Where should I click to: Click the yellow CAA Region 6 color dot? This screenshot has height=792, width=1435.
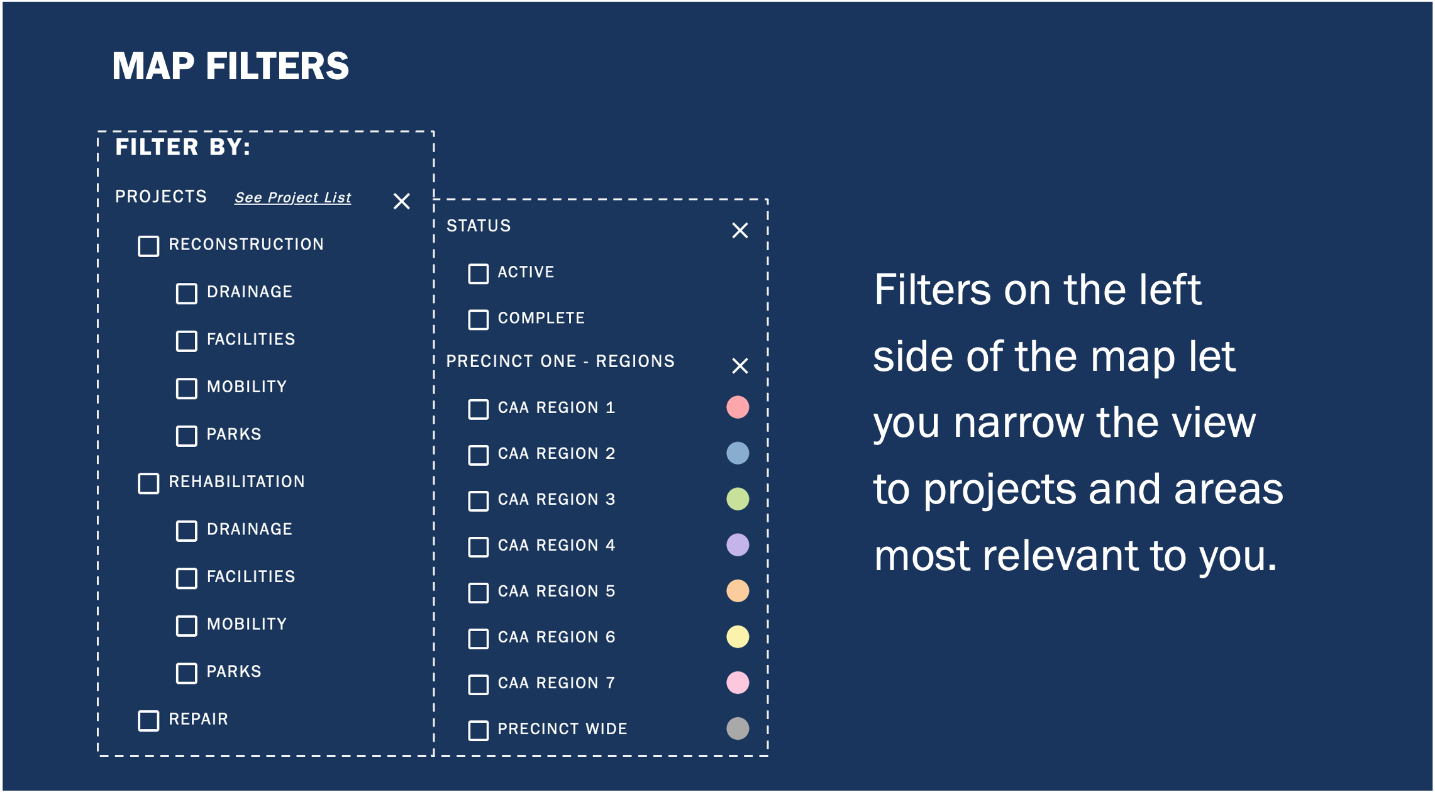pos(738,637)
